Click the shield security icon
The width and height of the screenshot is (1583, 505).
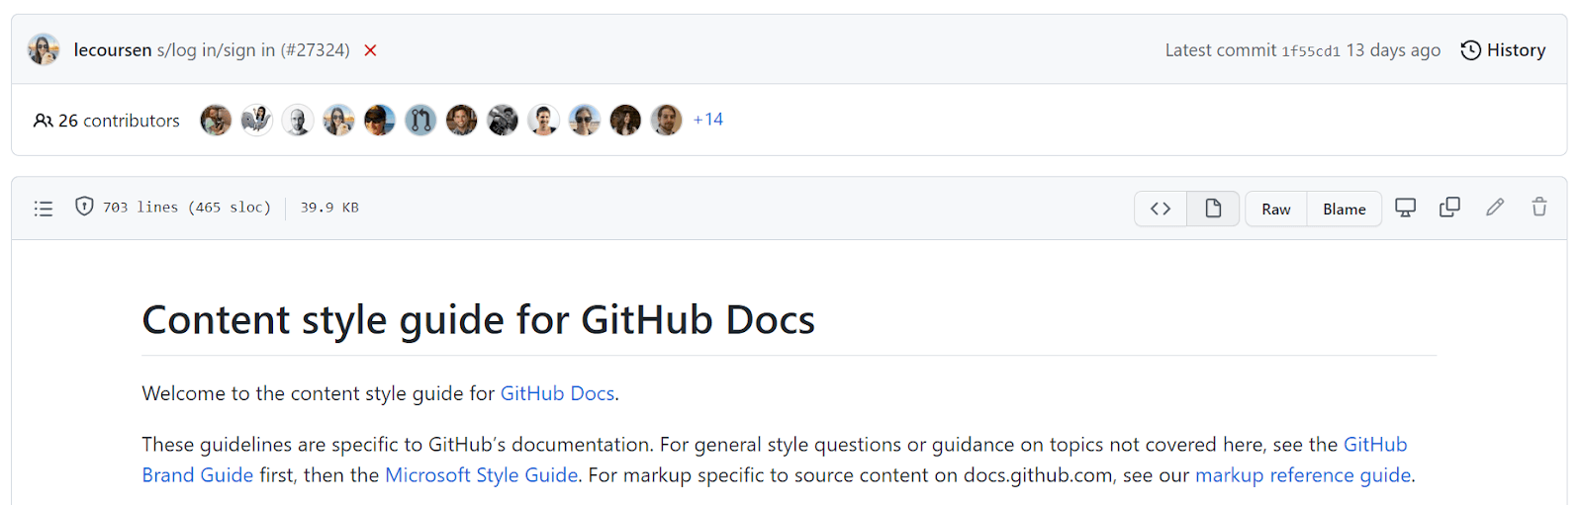pos(85,207)
